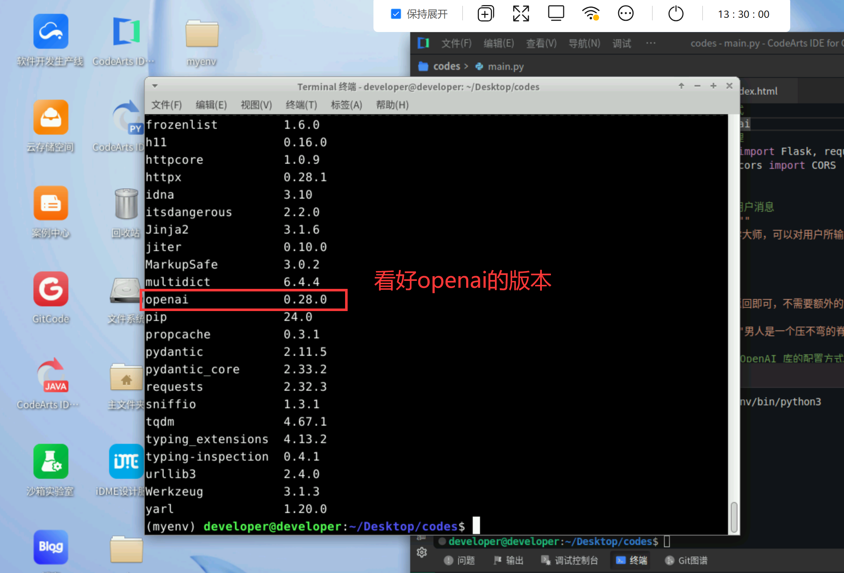The image size is (844, 573).
Task: Open the terminal 标签(A) menu
Action: point(346,105)
